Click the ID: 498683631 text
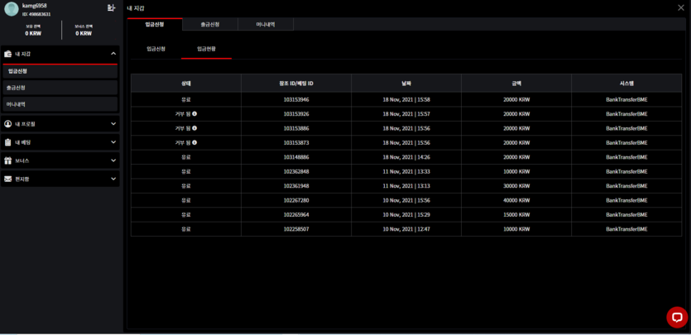The image size is (691, 335). coord(36,14)
